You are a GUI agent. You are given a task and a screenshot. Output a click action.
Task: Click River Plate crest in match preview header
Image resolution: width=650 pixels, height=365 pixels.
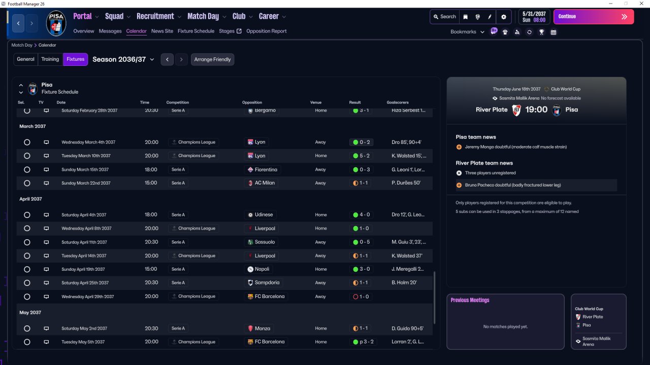click(516, 110)
